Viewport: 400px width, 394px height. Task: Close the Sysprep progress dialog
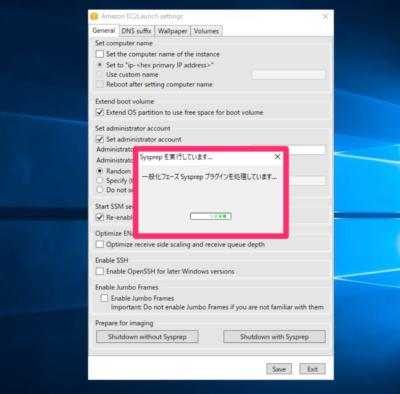coord(278,157)
